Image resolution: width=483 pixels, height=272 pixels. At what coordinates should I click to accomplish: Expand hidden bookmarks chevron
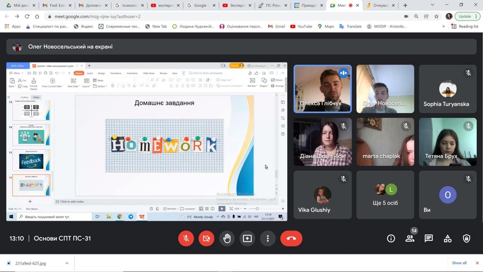tap(443, 26)
